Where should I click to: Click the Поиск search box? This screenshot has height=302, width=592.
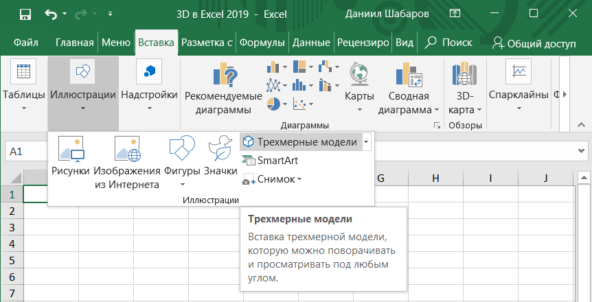click(x=448, y=43)
